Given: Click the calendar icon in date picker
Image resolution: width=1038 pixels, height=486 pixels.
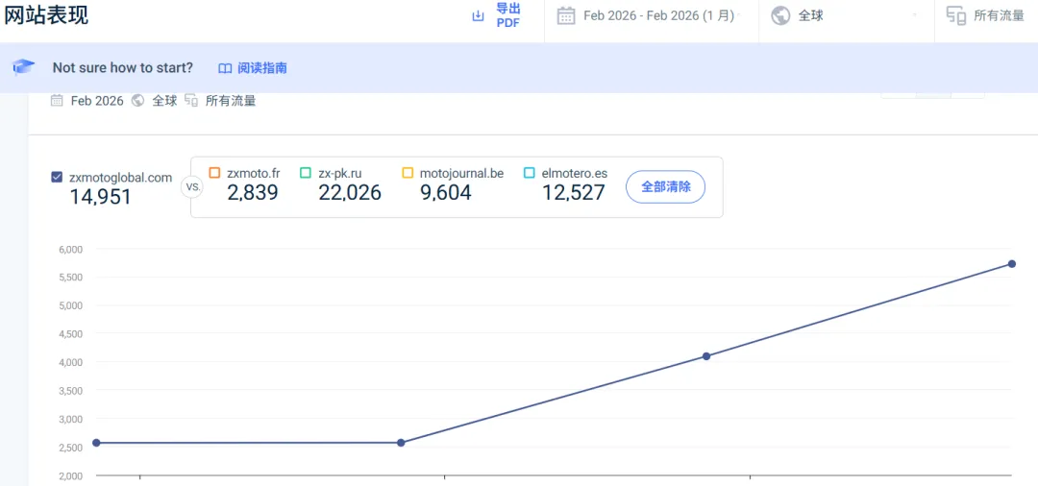Looking at the screenshot, I should (x=566, y=15).
